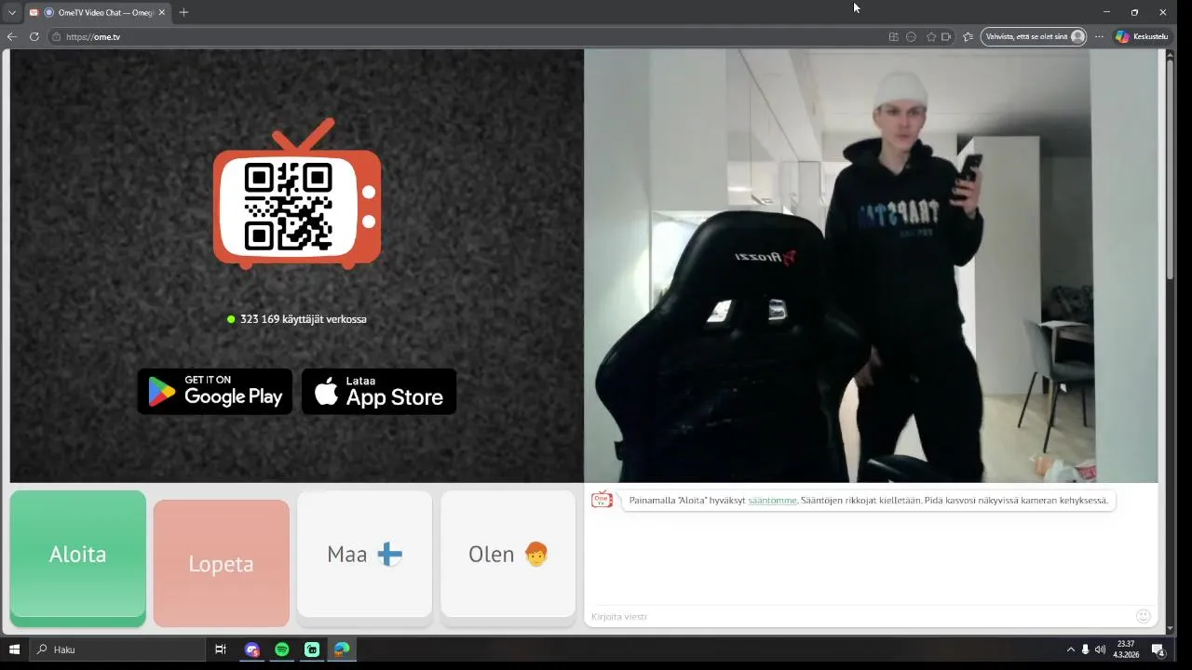Click the Vahvista, että se olet sinä profile button
Viewport: 1192px width, 670px height.
pyautogui.click(x=1034, y=36)
